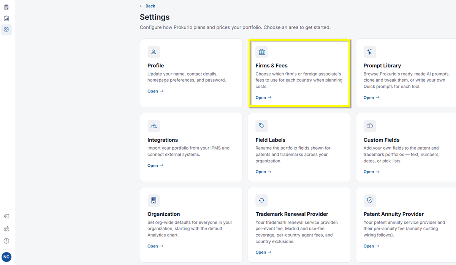Open the help question mark icon

[x=6, y=241]
